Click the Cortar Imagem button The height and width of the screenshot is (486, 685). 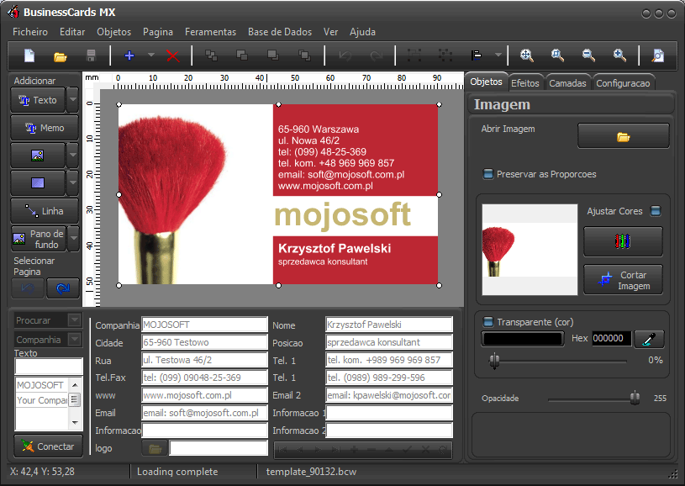(623, 280)
